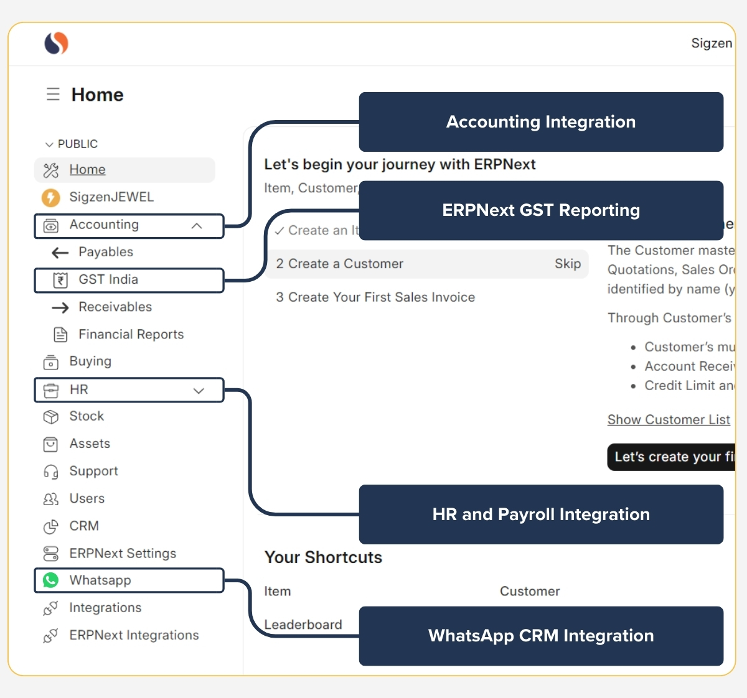
Task: Open the Support headset icon
Action: [x=52, y=471]
